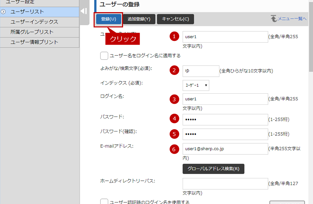This screenshot has height=204, width=313.
Task: Click the user name field containing user1
Action: click(x=225, y=37)
